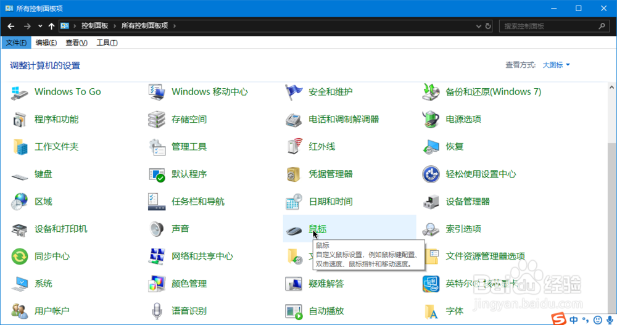Click the 颜色管理 link

pyautogui.click(x=189, y=284)
